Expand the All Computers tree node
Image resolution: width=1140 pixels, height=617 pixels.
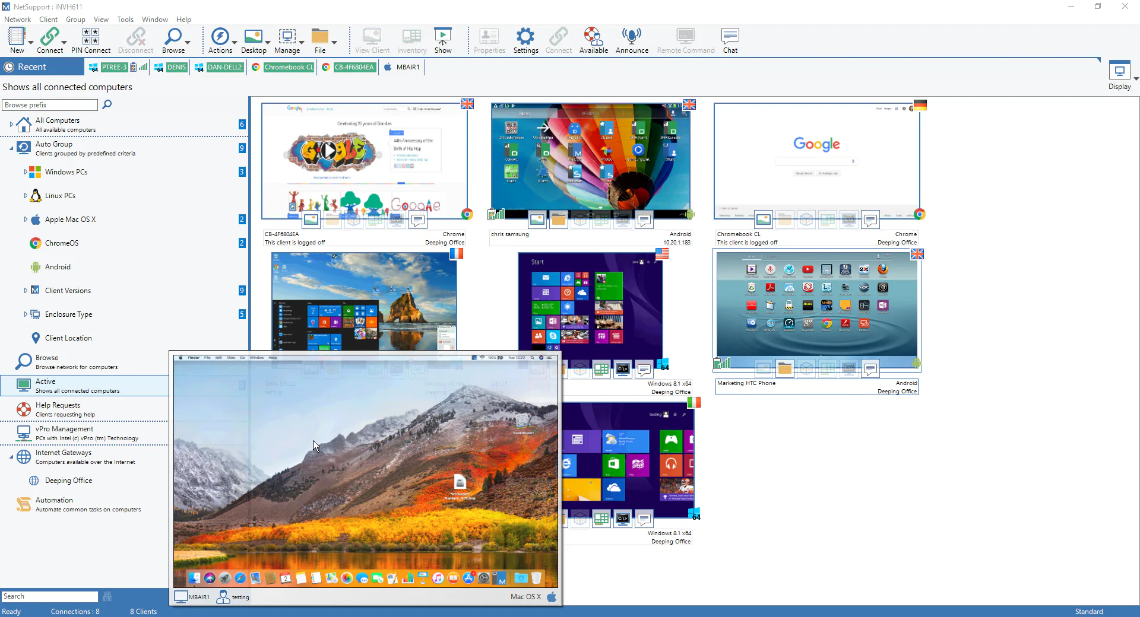pos(11,125)
